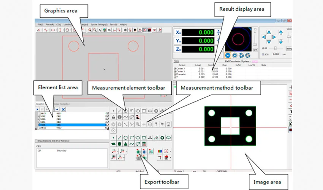Click the zoom in magnifier toolbar icon
Image resolution: width=323 pixels, height=190 pixels.
click(x=90, y=30)
